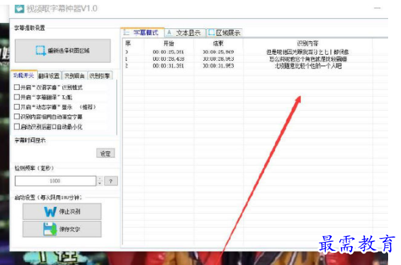Click index cell 1 in the 序 column
Viewport: 401px width, 265px height.
pos(127,59)
